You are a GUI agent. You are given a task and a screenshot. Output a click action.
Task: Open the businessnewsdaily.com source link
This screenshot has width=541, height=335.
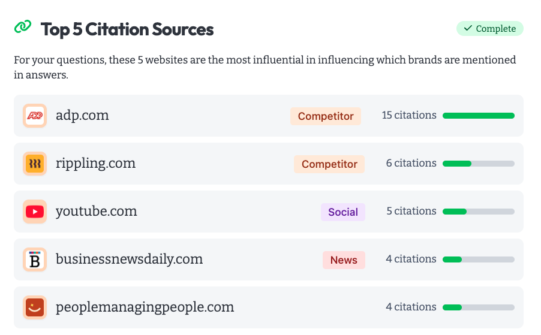pos(129,259)
